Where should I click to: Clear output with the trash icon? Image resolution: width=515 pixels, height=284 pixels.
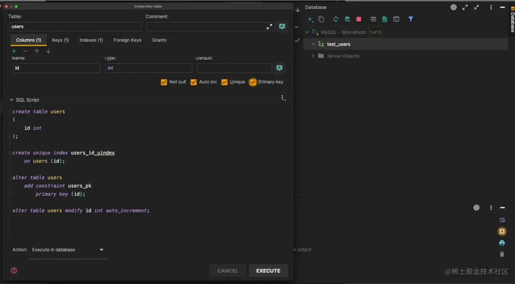502,254
